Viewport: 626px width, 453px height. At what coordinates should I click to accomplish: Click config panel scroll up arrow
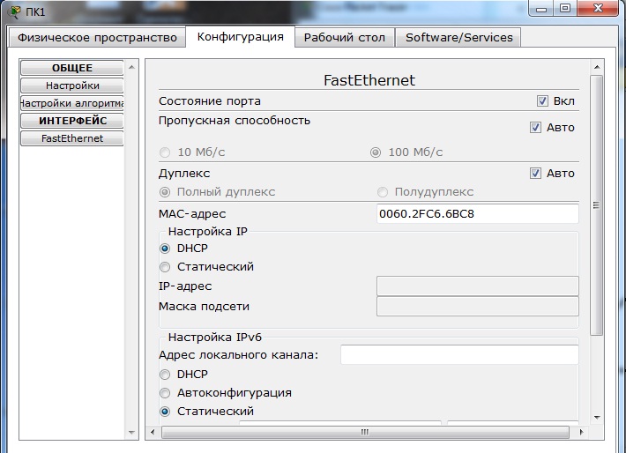[597, 67]
